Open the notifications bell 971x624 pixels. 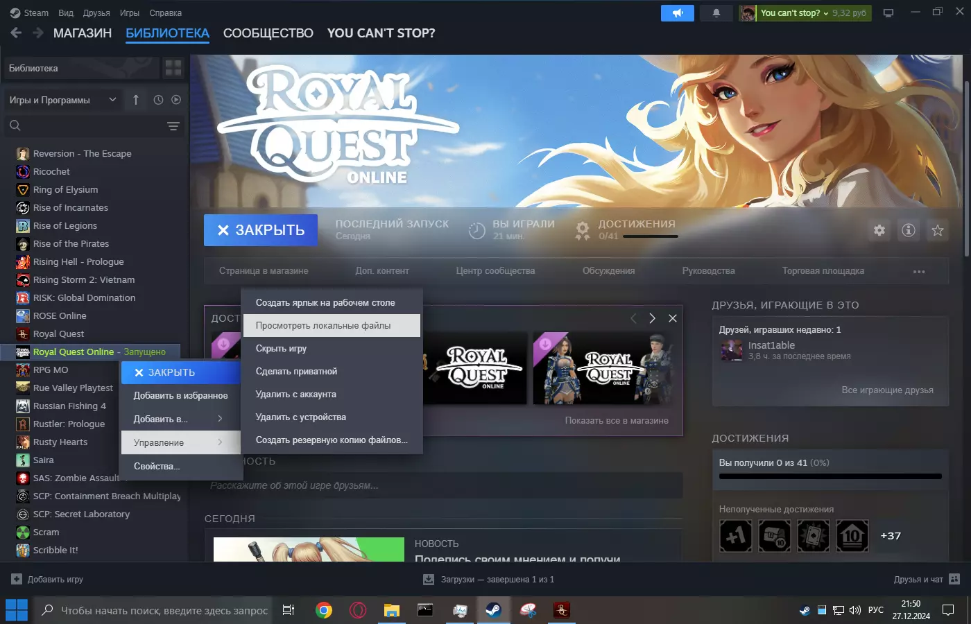(716, 12)
